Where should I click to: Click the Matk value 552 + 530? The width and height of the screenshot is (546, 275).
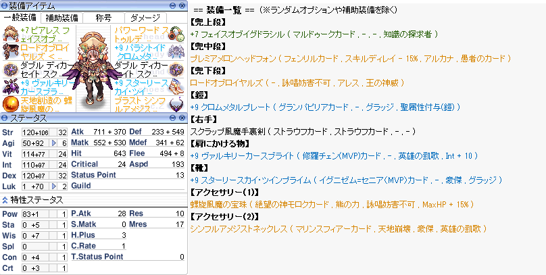(109, 143)
